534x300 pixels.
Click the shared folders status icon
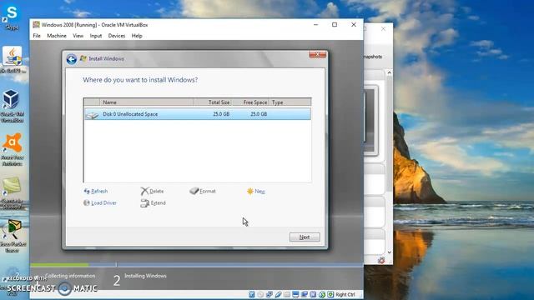[287, 294]
